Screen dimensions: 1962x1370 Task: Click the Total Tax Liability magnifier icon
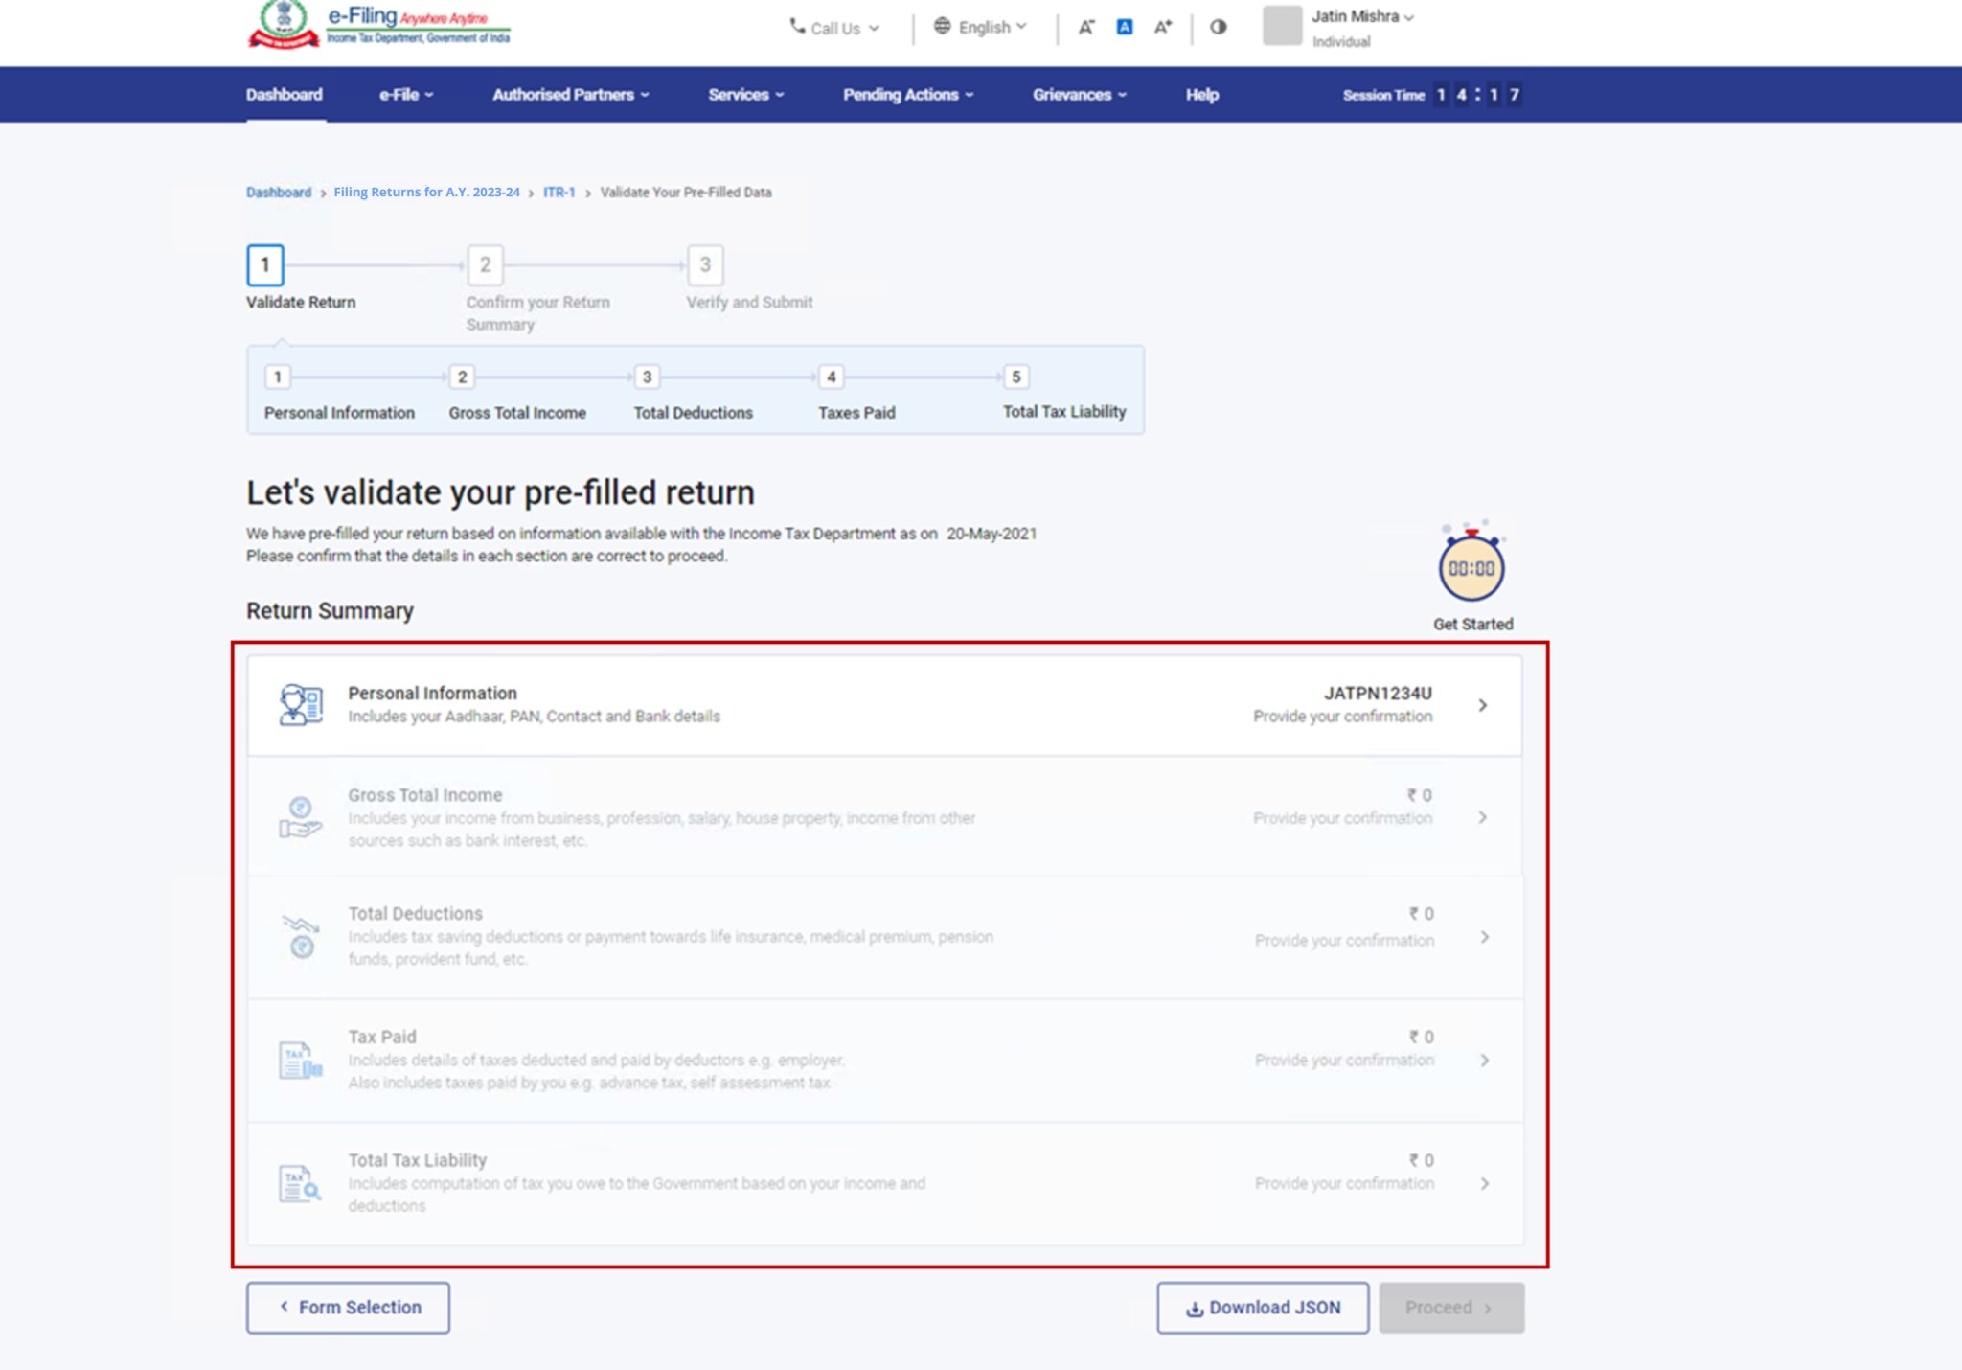(300, 1183)
